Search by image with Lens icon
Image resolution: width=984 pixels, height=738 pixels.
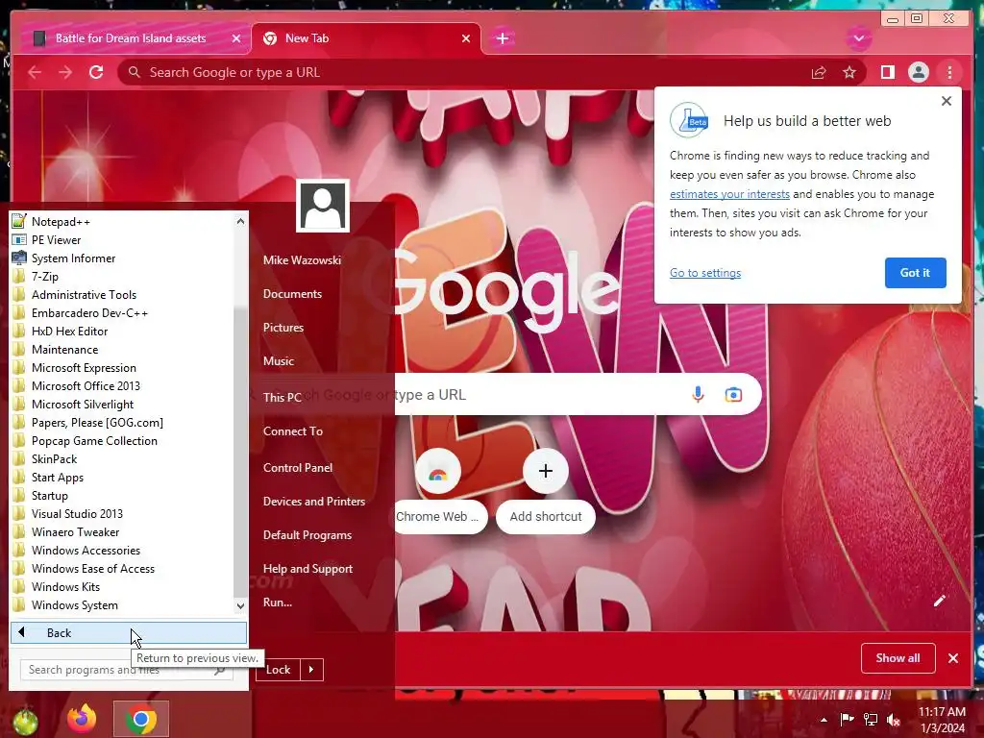click(733, 394)
